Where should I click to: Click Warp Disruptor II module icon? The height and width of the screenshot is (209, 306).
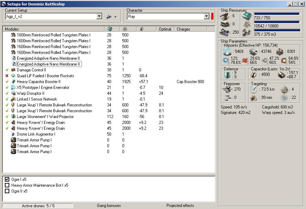(x=13, y=93)
